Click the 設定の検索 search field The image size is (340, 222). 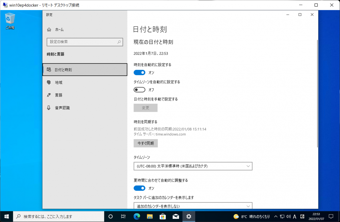[85, 42]
